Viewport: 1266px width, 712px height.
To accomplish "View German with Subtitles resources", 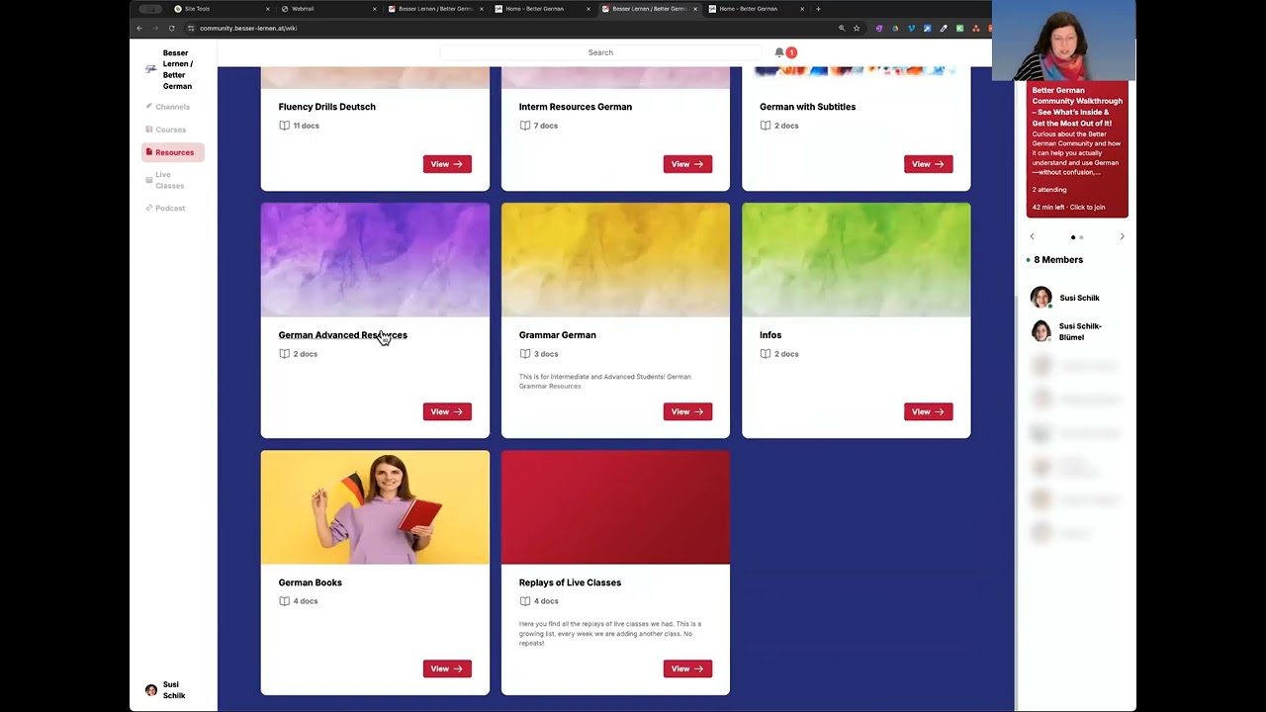I will click(x=928, y=164).
